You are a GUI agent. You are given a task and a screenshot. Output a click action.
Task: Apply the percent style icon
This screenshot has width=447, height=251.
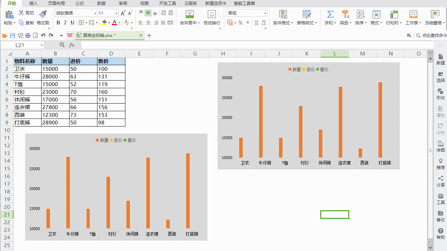[x=240, y=23]
